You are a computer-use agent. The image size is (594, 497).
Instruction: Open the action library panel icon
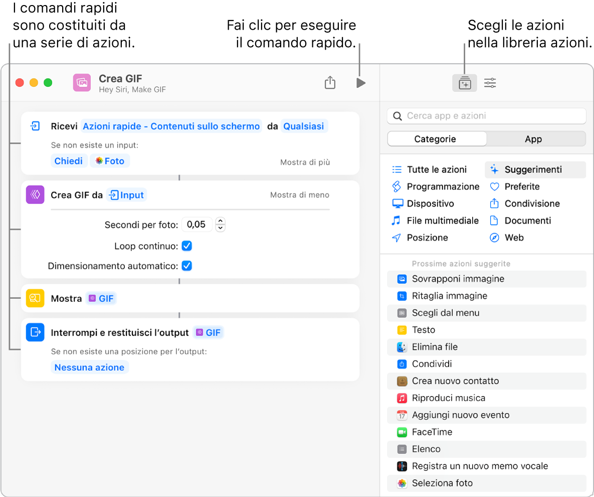point(464,83)
